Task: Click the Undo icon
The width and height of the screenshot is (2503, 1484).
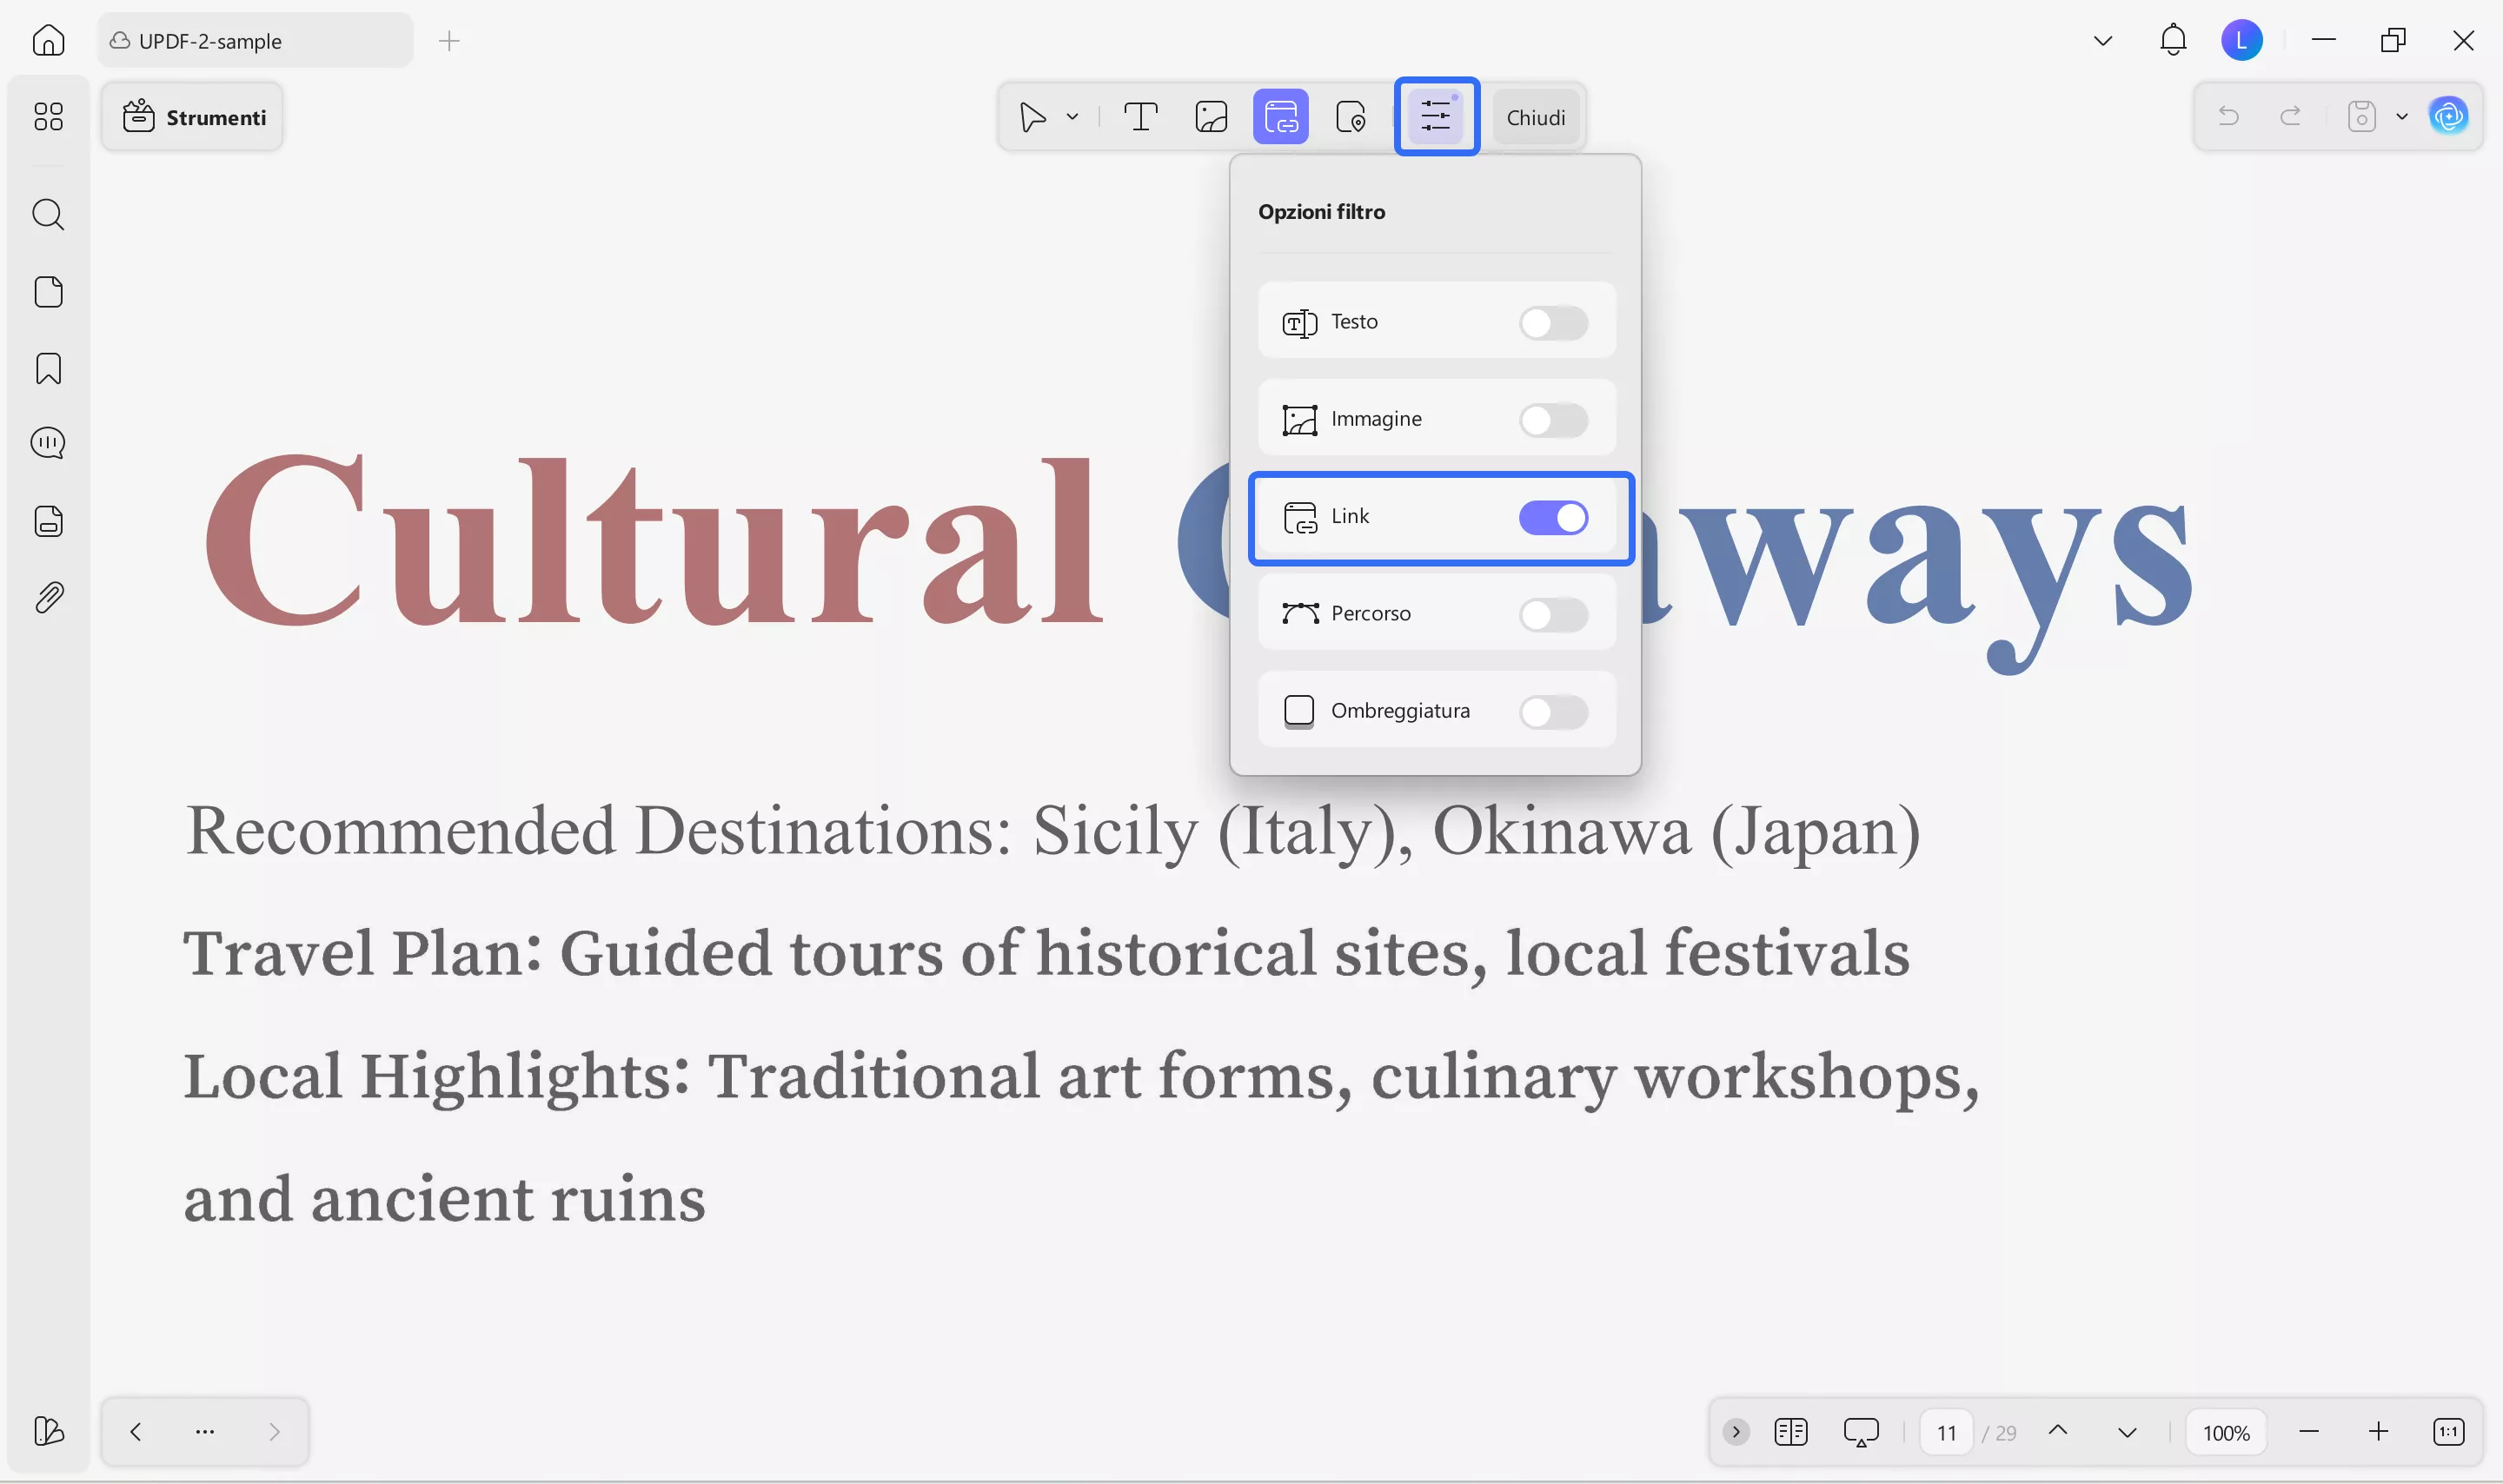Action: (x=2229, y=116)
